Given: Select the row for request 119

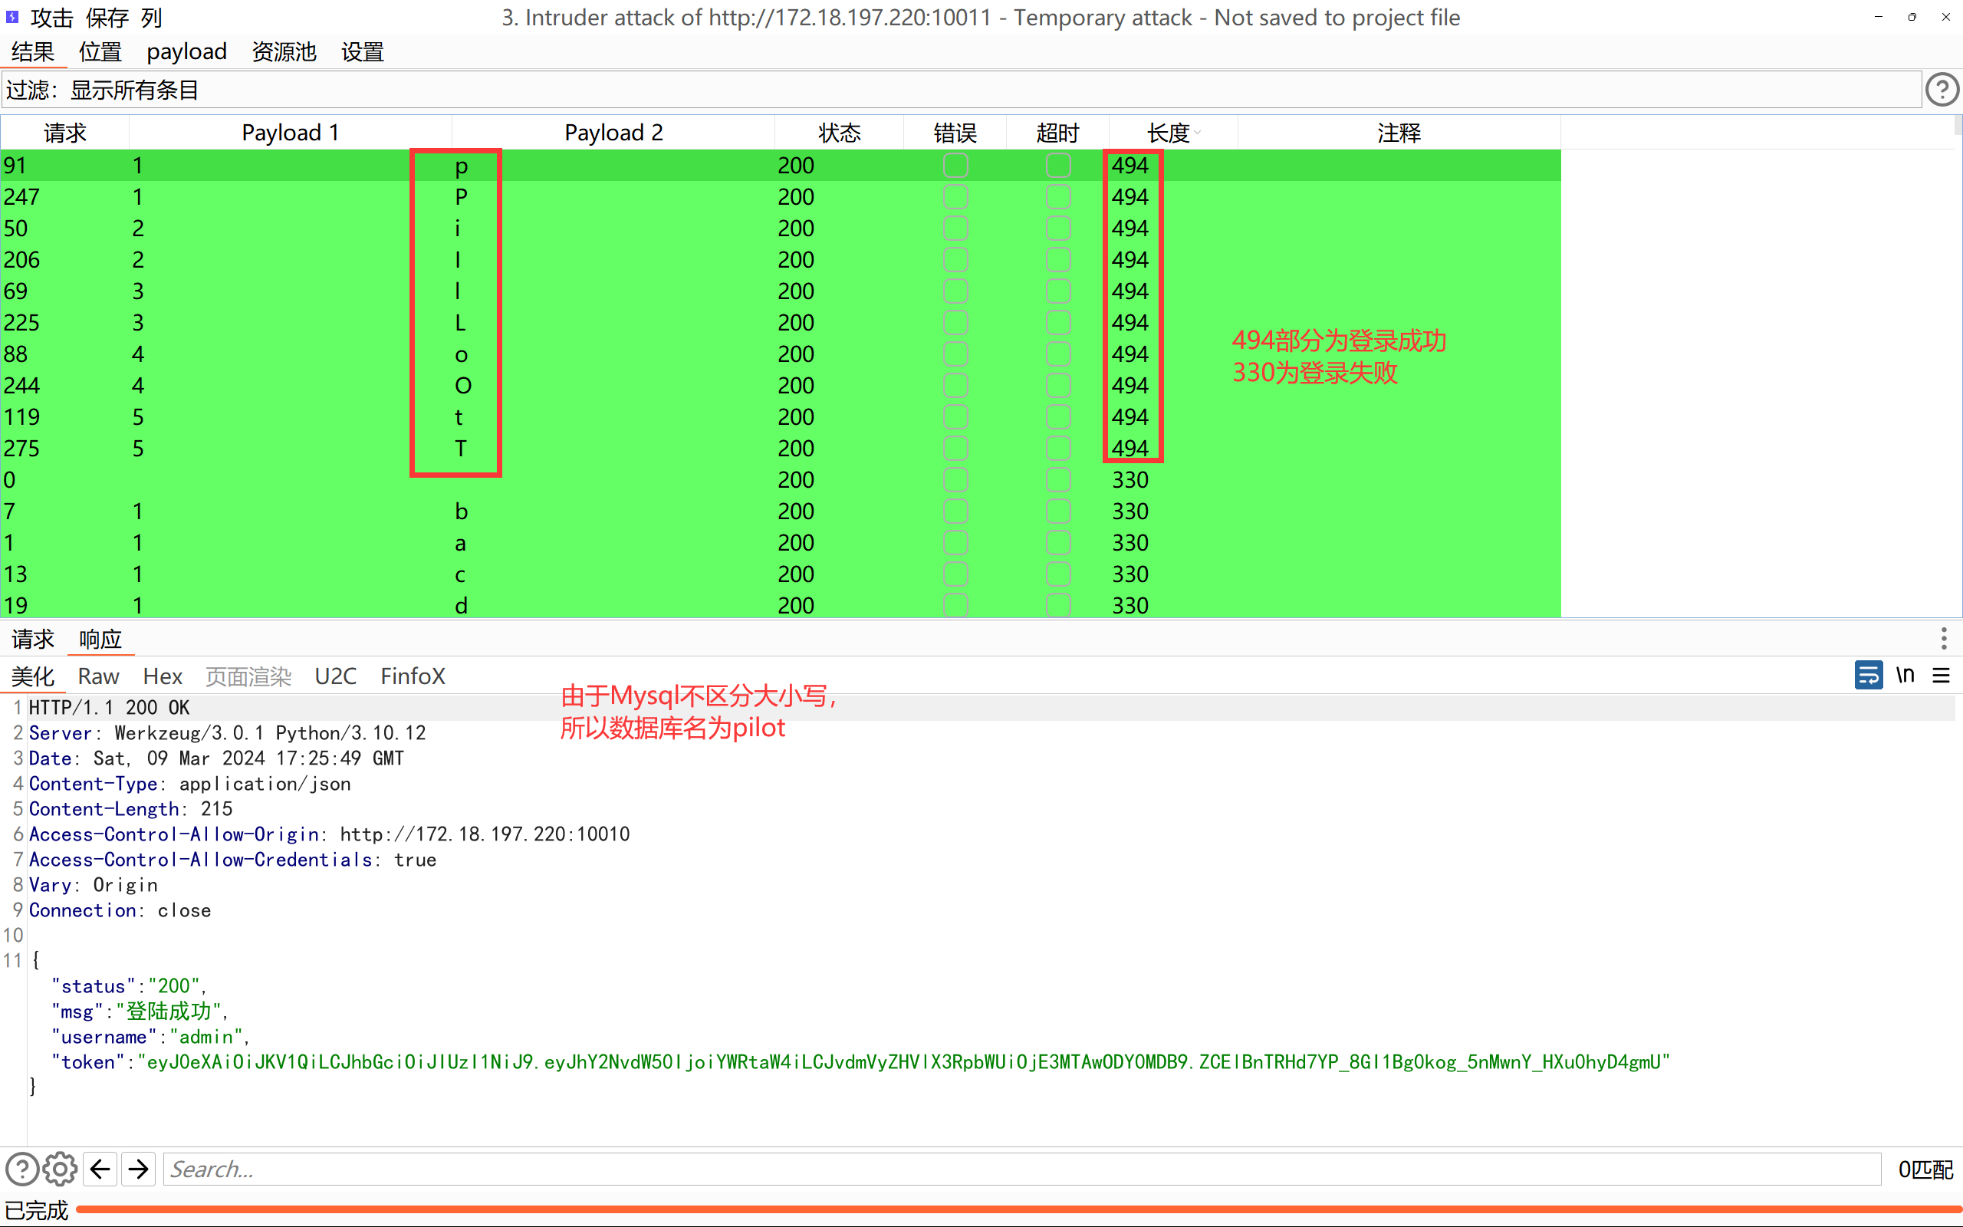Looking at the screenshot, I should (781, 417).
